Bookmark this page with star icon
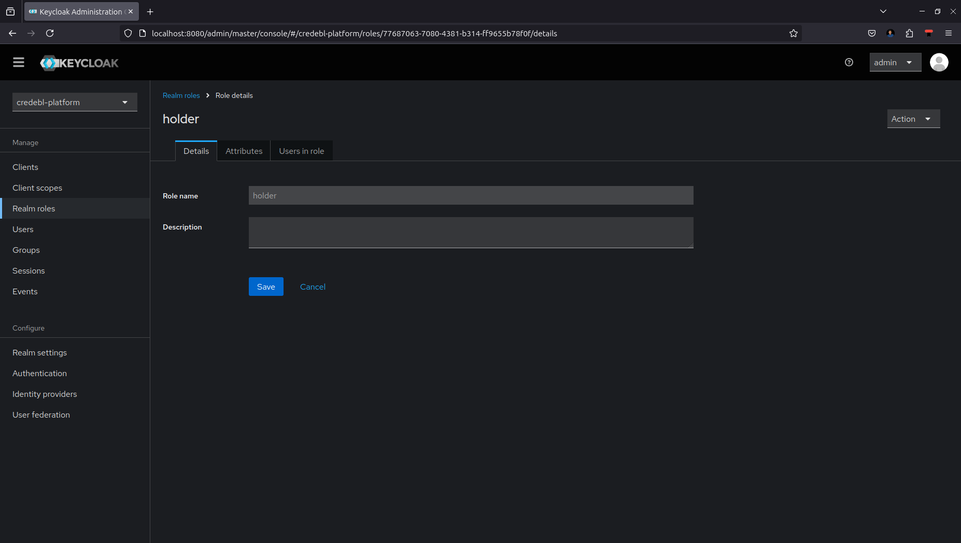The image size is (961, 543). [x=793, y=33]
